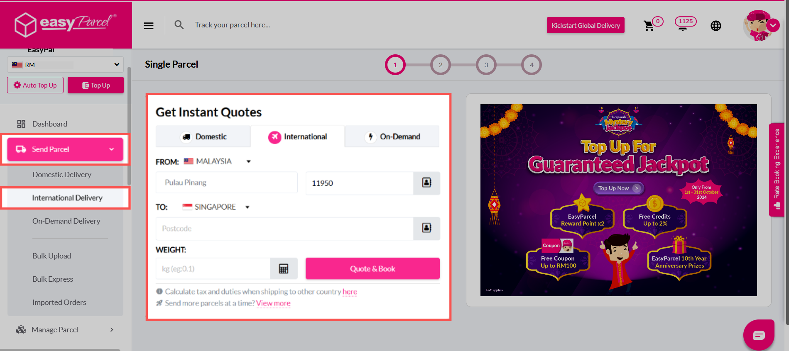Open the weight calculator icon

pyautogui.click(x=284, y=269)
